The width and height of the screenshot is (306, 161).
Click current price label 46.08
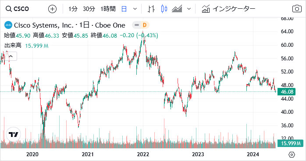pos(287,92)
